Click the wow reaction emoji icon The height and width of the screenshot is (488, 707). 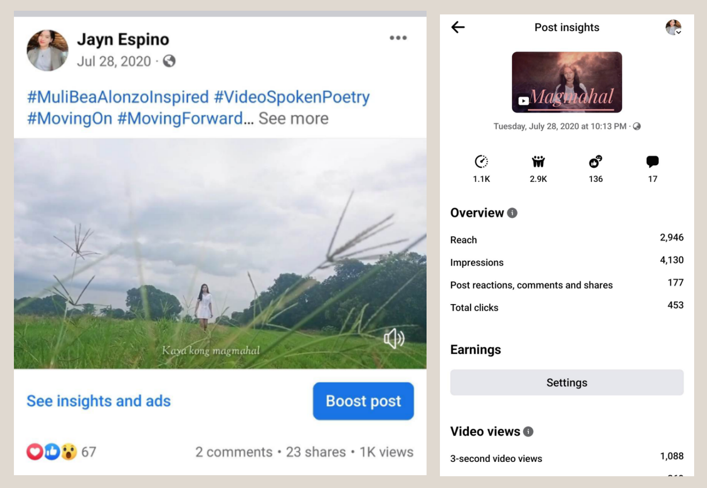coord(69,452)
